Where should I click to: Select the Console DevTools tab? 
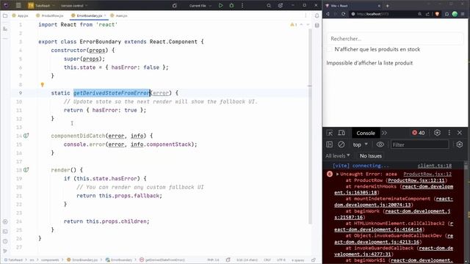[366, 133]
